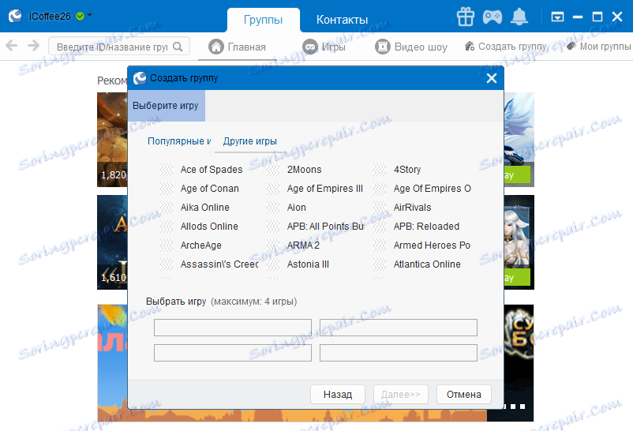The width and height of the screenshot is (633, 431).
Task: Open the tray dropdown window icon
Action: coord(557,17)
